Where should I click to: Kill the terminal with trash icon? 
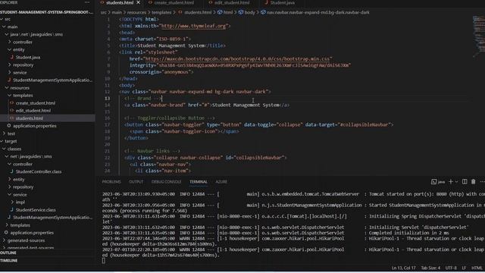click(473, 182)
